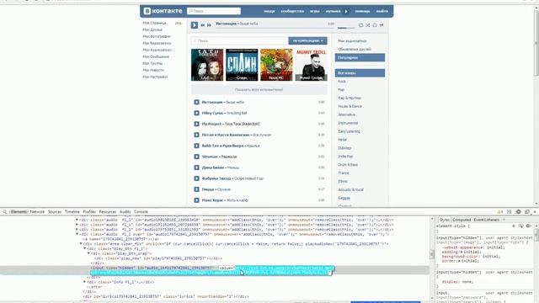Select the Сплин artist thumbnail

242,65
